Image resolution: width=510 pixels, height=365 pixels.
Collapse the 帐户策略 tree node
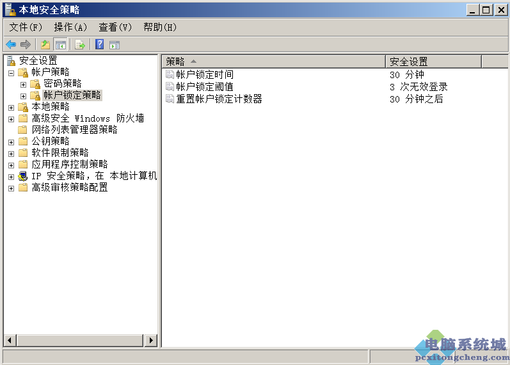click(x=11, y=73)
